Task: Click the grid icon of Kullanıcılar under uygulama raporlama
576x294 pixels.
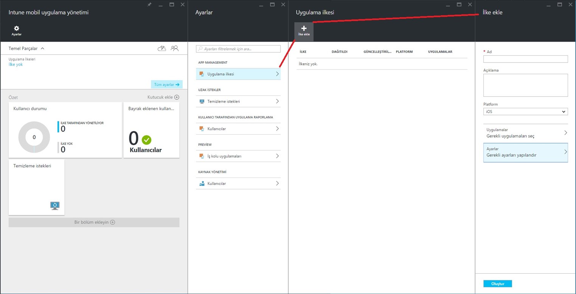Action: point(202,129)
